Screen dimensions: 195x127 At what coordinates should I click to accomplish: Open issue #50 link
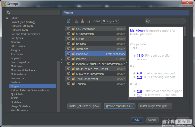coord(139,73)
